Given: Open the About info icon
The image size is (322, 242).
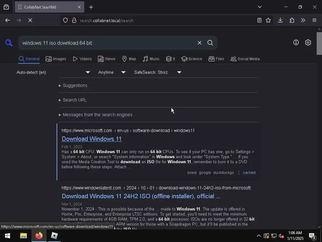Looking at the screenshot, I should [296, 43].
